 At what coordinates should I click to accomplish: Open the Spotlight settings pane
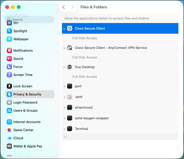tap(30, 31)
